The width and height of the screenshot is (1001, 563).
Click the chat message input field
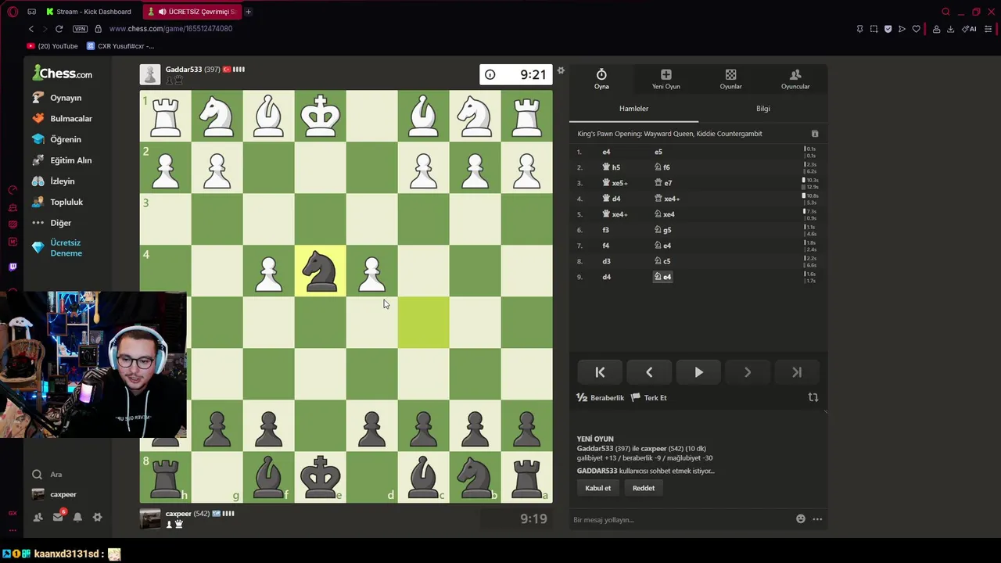click(x=680, y=519)
